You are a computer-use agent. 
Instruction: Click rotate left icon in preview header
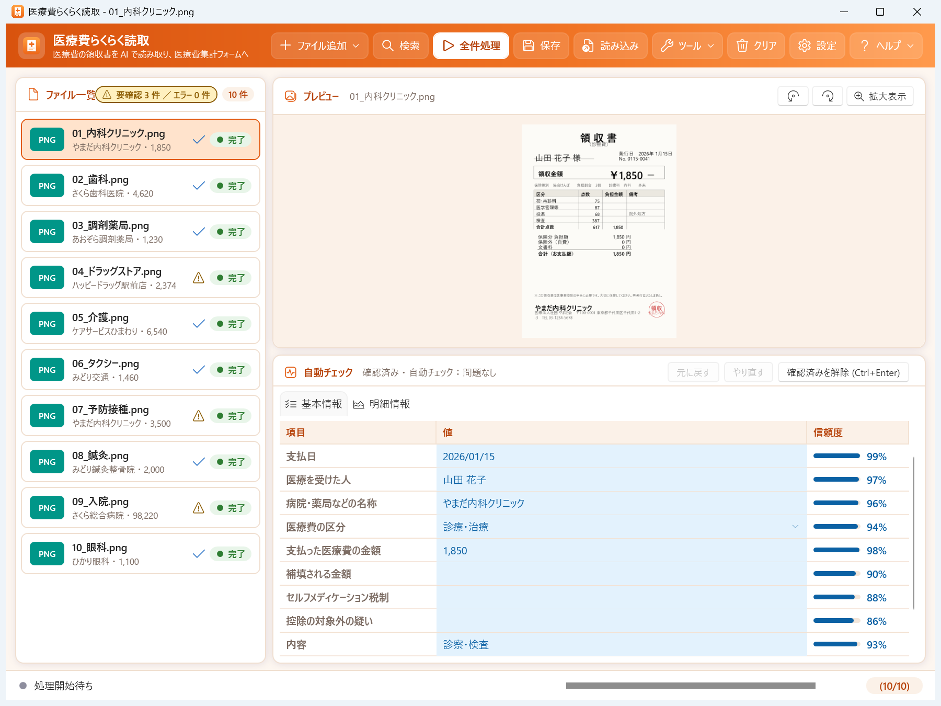tap(793, 96)
